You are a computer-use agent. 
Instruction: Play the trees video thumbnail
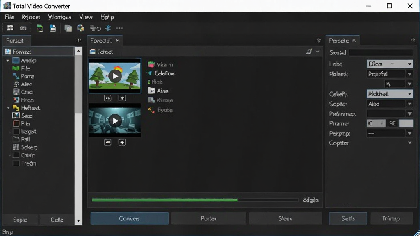(115, 76)
